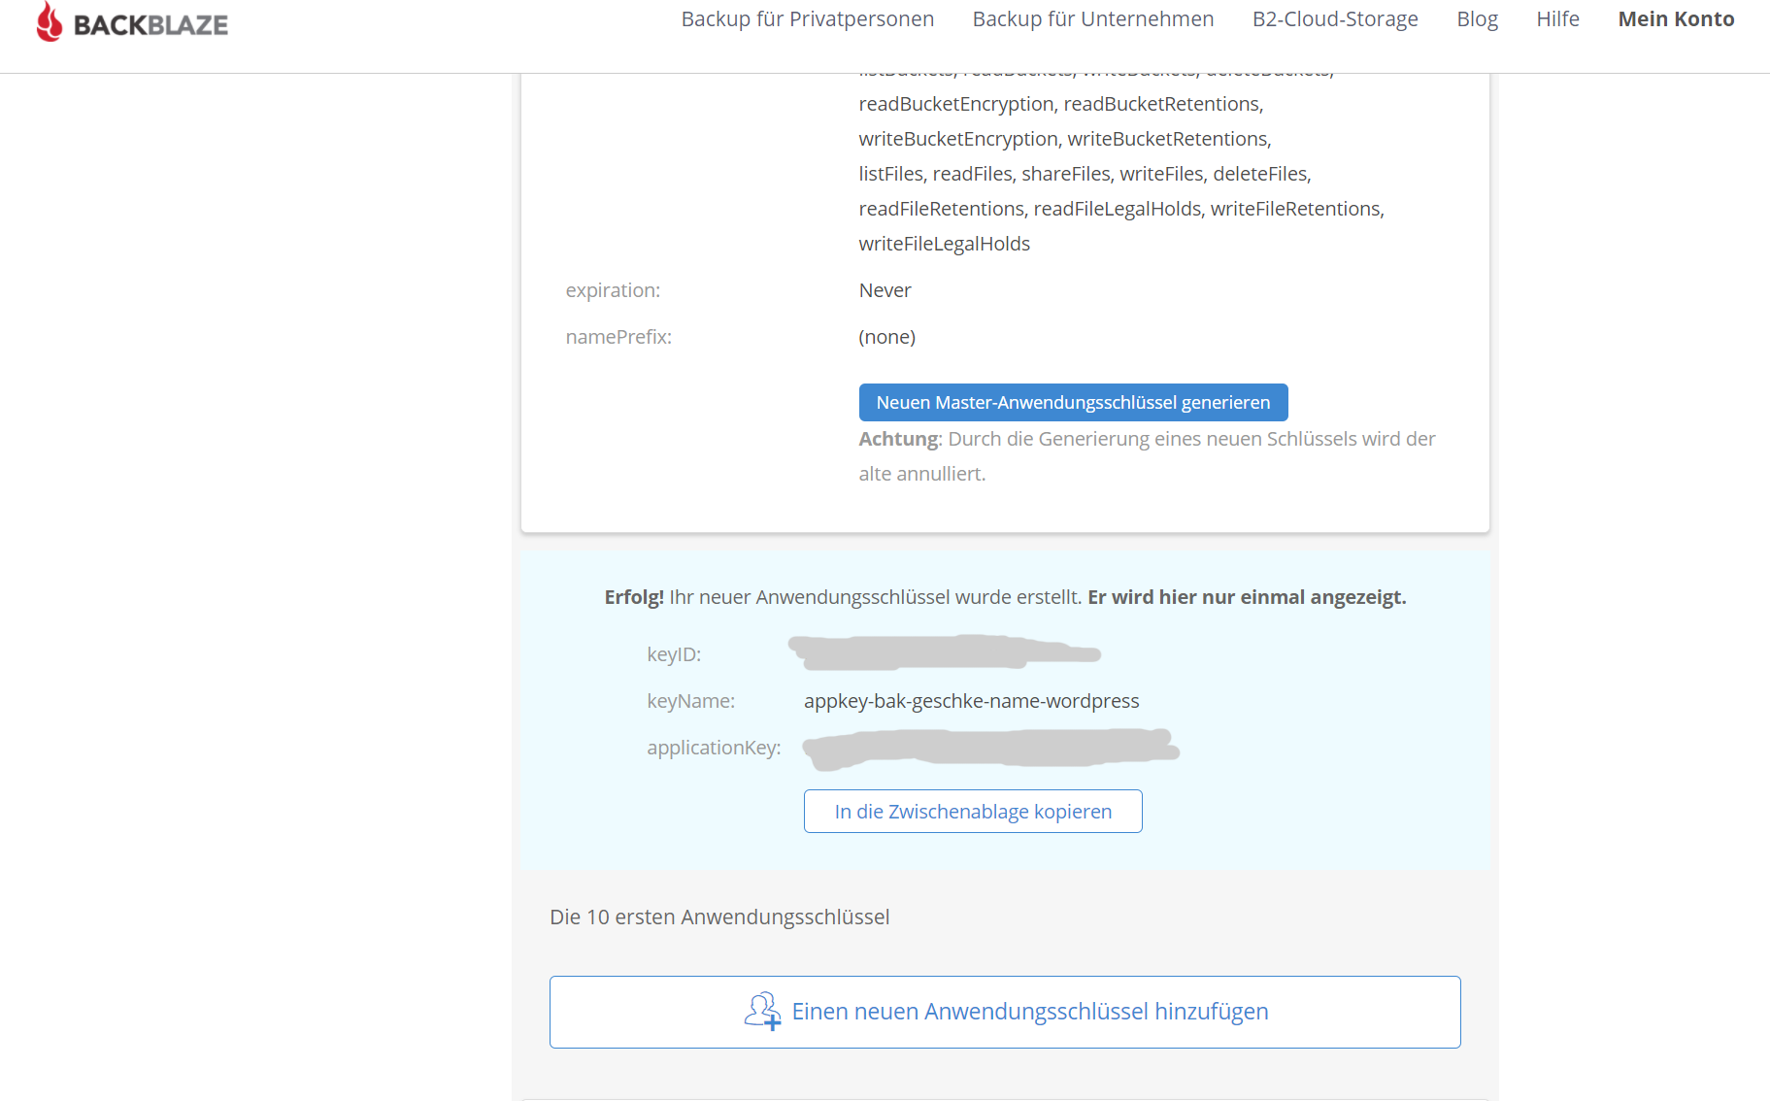The height and width of the screenshot is (1101, 1770).
Task: Click the Die 10 ersten Anwendungsschlüssel heading
Action: 719,917
